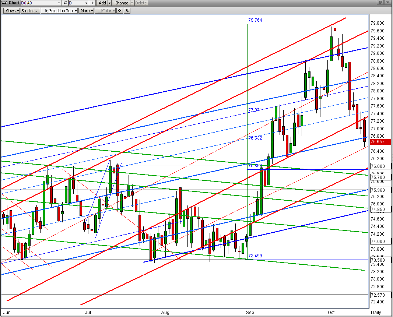Open the Studies dialog

pyautogui.click(x=30, y=11)
